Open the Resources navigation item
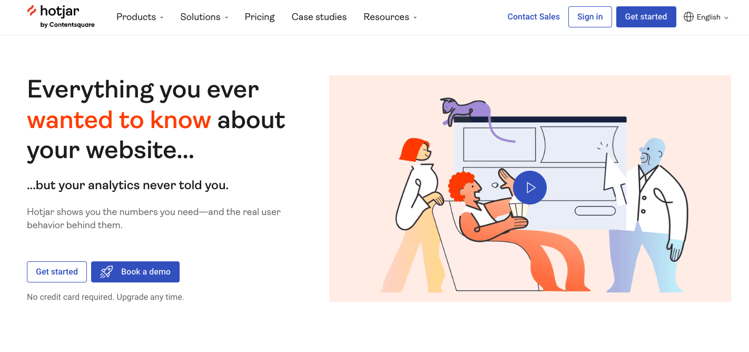This screenshot has height=352, width=749. [390, 17]
